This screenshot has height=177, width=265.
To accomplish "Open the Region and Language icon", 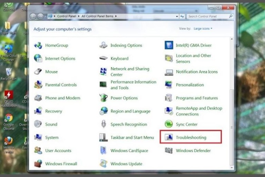I will [103, 111].
